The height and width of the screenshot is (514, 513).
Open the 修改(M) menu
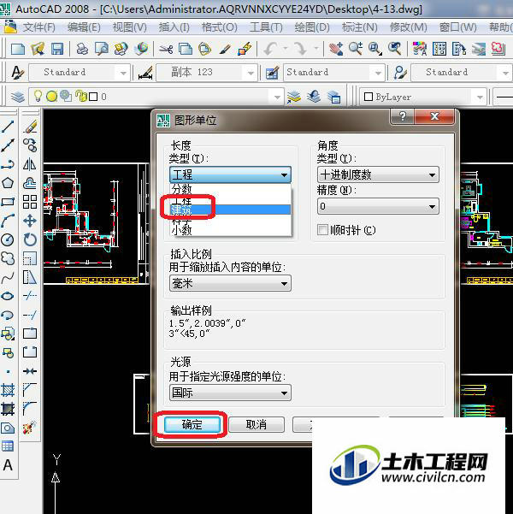point(409,27)
